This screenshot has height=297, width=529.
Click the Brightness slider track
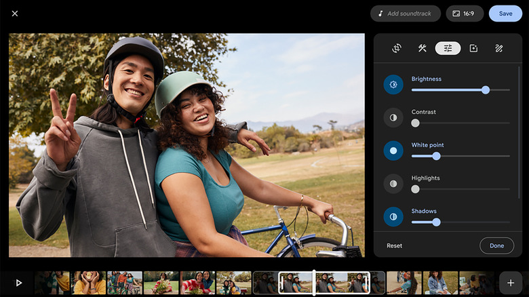click(x=461, y=90)
